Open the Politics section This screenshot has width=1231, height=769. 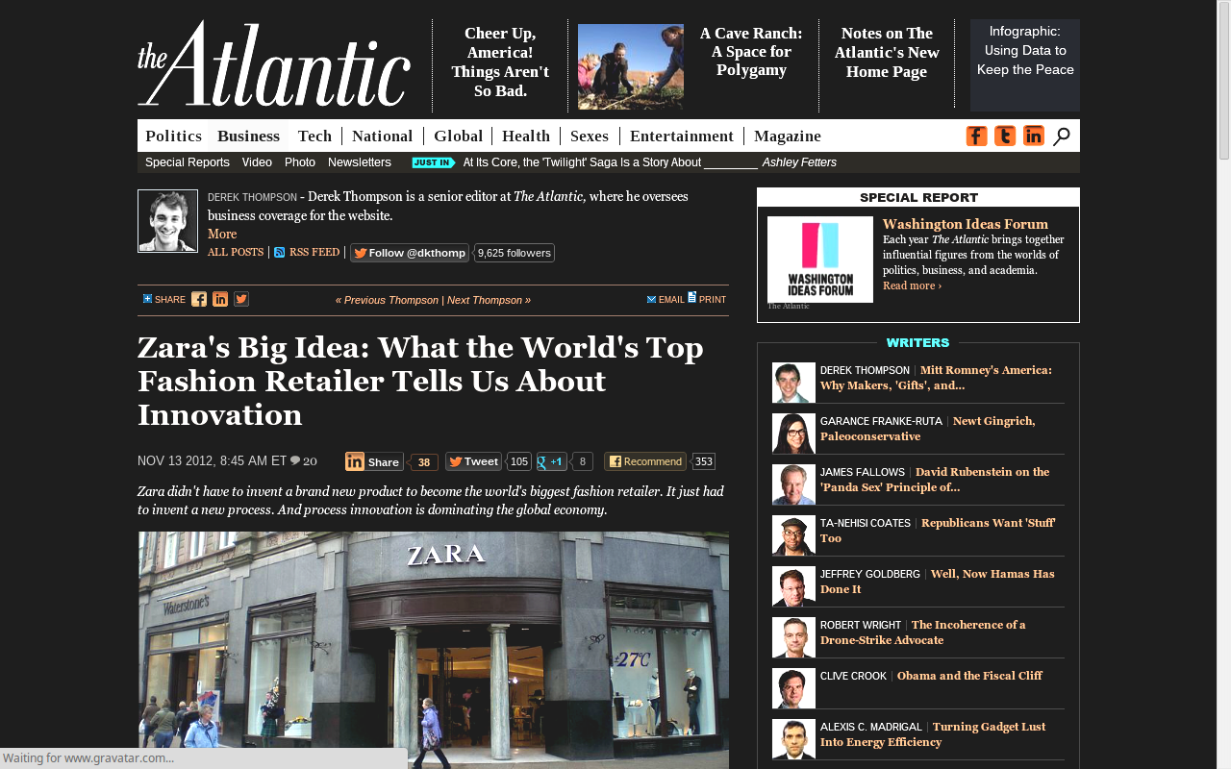point(173,136)
